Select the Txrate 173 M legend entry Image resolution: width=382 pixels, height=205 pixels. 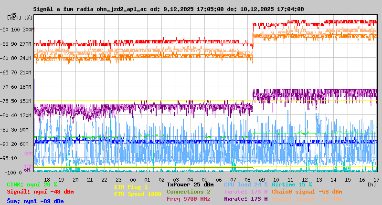click(x=245, y=192)
